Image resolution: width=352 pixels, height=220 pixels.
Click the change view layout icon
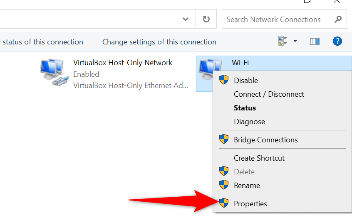pyautogui.click(x=283, y=42)
